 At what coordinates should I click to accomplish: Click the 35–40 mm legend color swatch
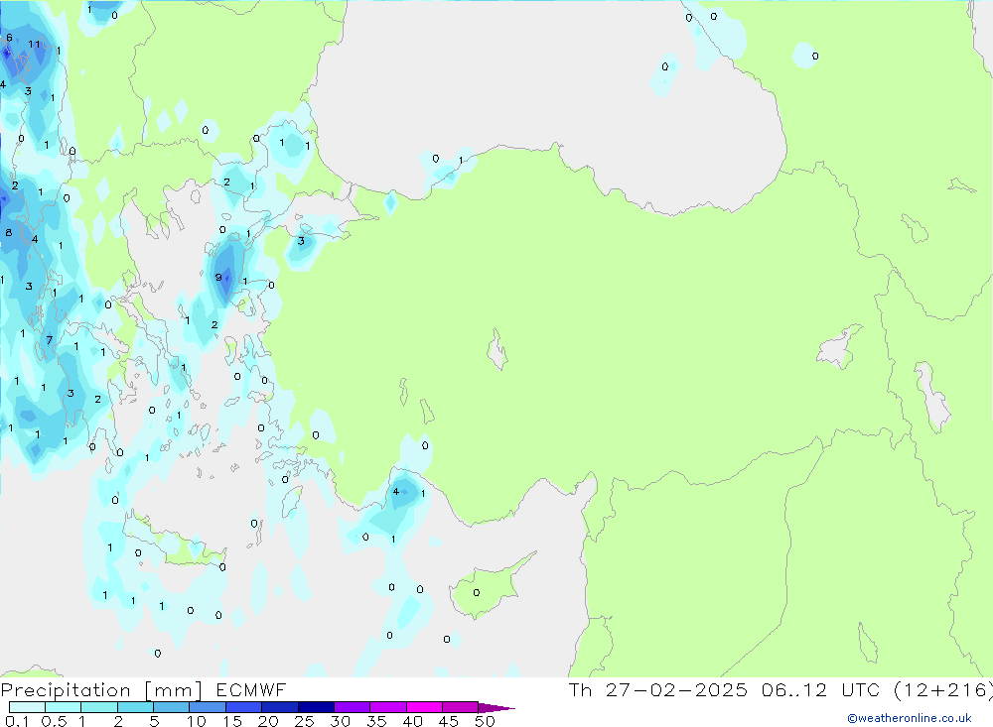pyautogui.click(x=388, y=707)
